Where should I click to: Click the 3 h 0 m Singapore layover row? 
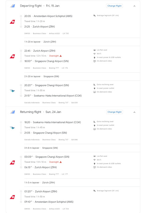[82, 148]
